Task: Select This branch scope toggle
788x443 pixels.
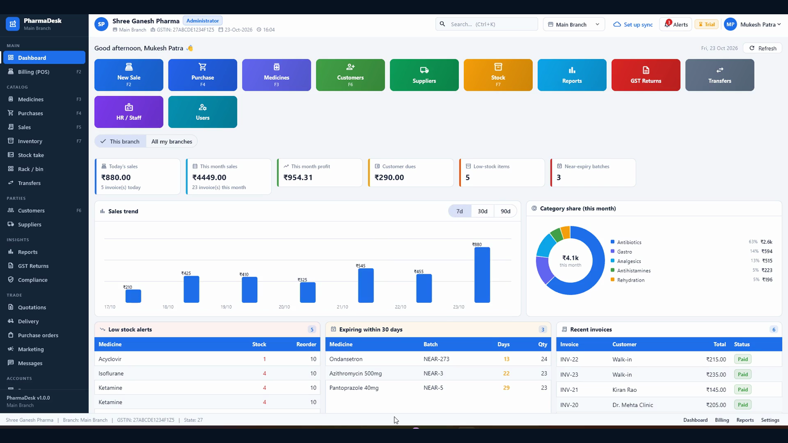Action: click(120, 141)
